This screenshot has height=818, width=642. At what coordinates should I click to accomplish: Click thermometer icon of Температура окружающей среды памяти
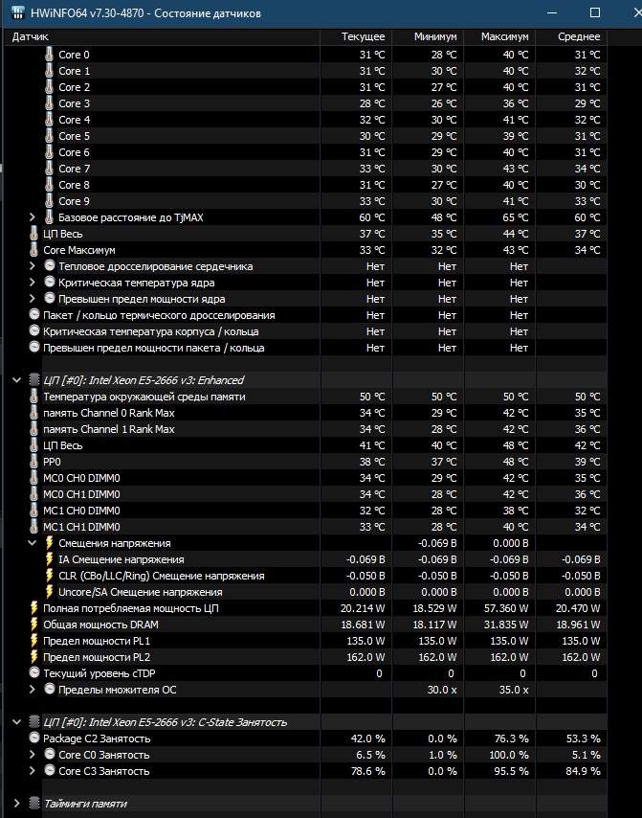[x=33, y=397]
